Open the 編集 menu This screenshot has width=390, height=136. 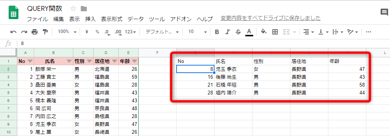[x=59, y=19]
